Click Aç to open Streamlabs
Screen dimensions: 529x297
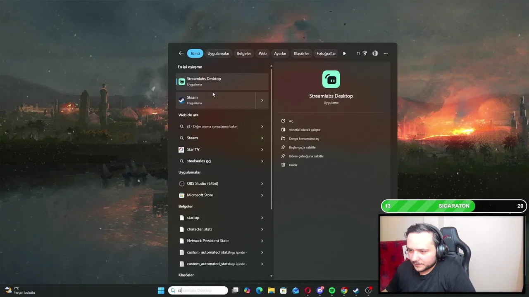291,121
